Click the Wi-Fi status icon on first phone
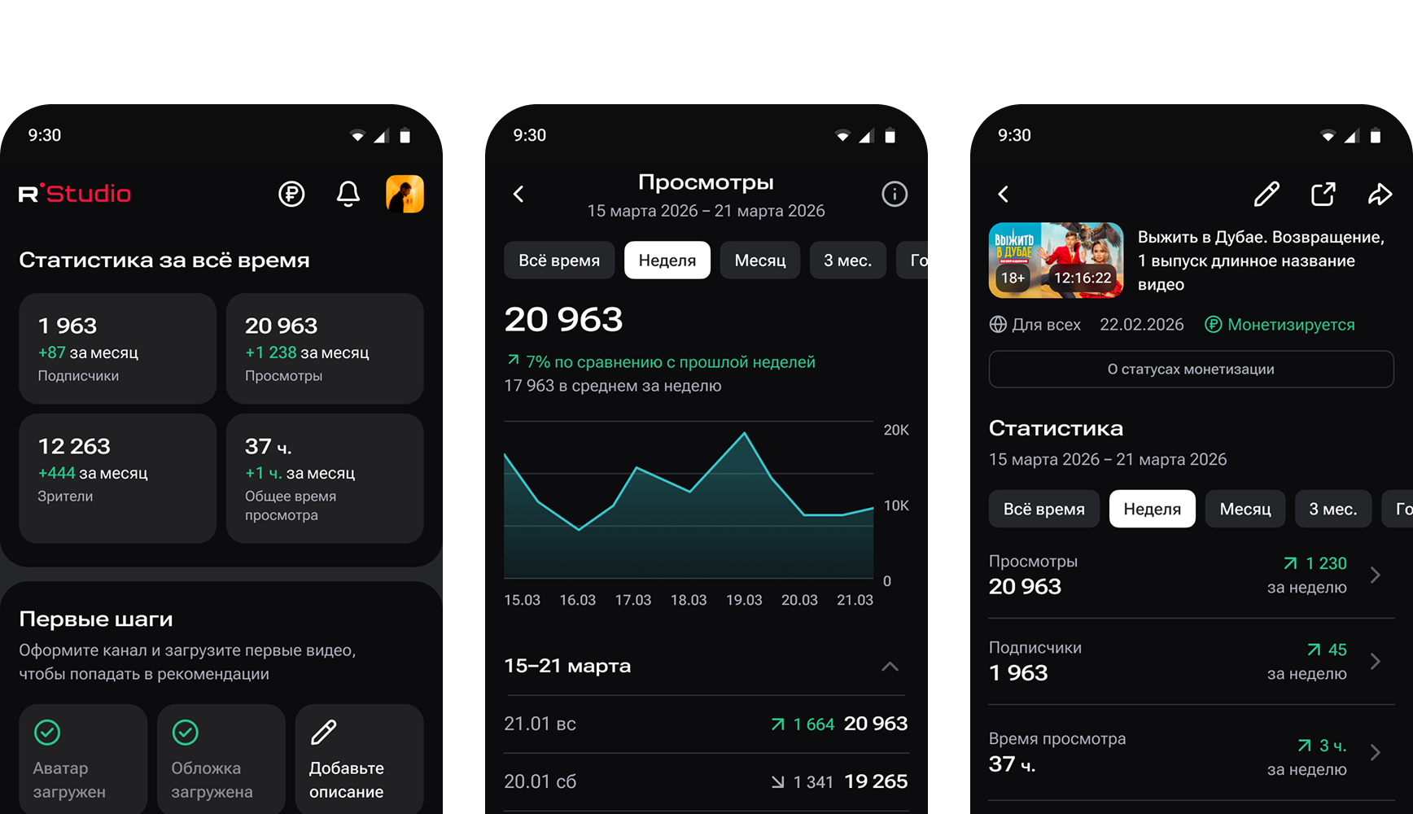This screenshot has height=814, width=1413. tap(357, 136)
